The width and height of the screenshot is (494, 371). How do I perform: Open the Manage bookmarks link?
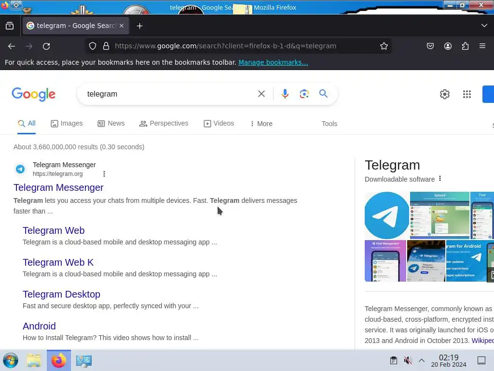coord(273,62)
